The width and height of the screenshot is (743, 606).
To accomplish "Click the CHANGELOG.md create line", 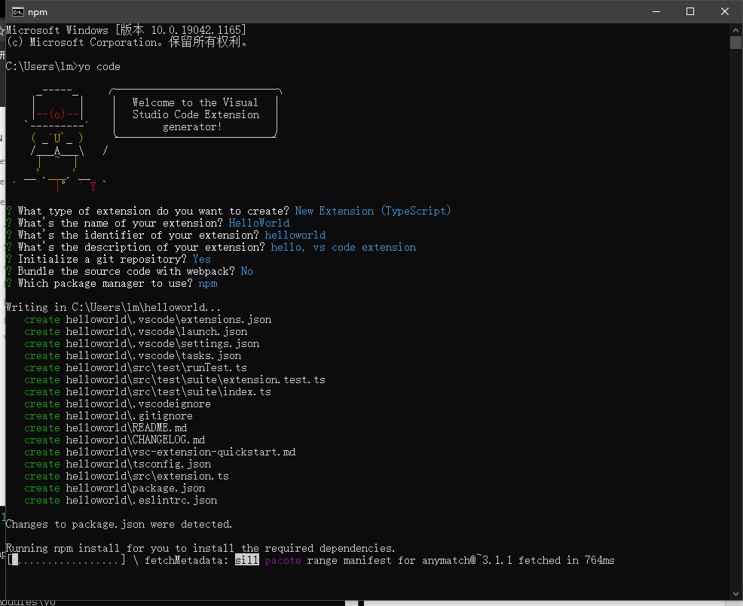I will [x=115, y=440].
